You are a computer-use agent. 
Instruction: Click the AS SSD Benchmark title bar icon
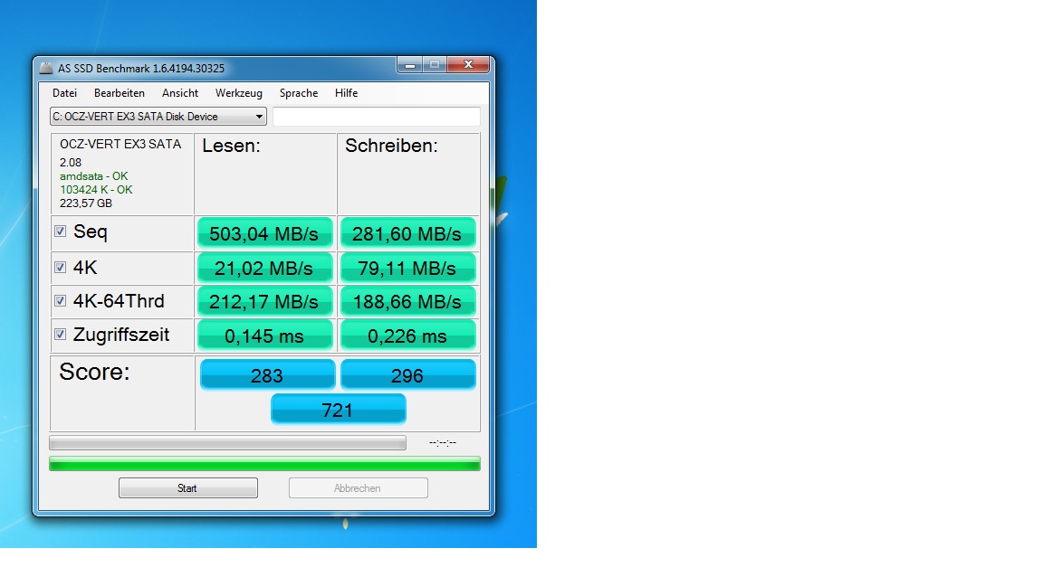click(x=46, y=68)
